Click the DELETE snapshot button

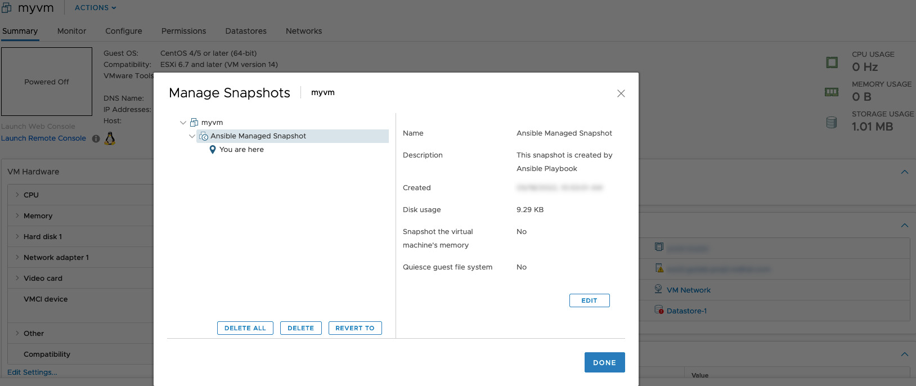[301, 328]
